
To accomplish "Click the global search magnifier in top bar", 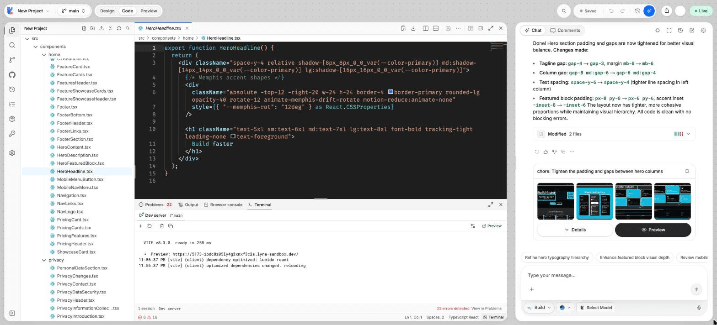I will [564, 11].
